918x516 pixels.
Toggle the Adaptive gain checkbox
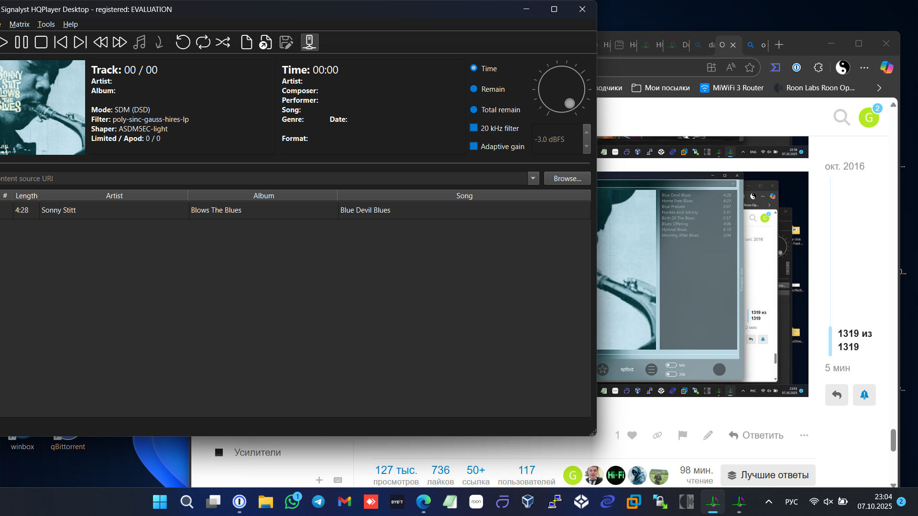(x=473, y=146)
